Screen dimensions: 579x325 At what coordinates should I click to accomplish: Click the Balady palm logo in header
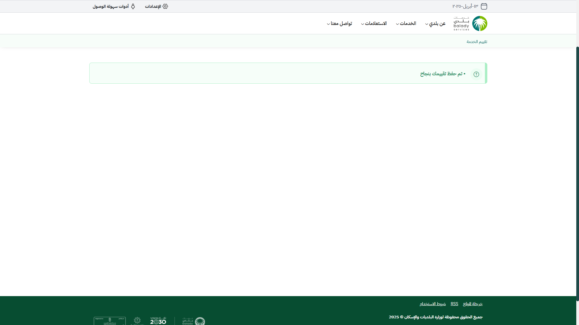479,23
